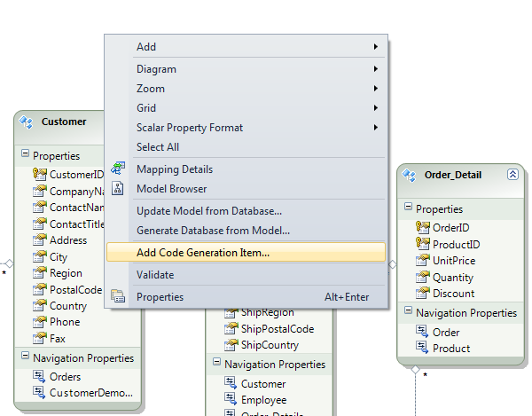Click the Phone property icon

pyautogui.click(x=40, y=322)
